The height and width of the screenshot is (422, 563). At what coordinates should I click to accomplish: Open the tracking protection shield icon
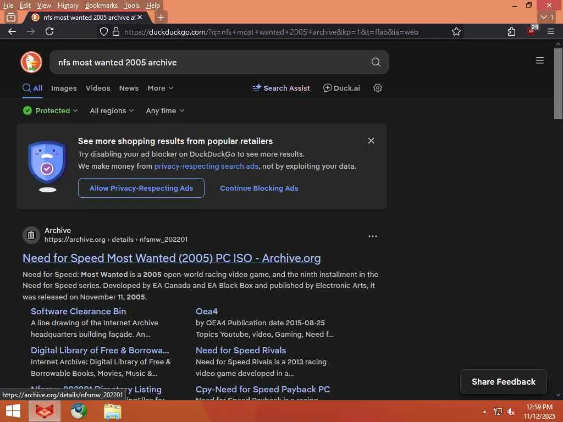(x=104, y=31)
